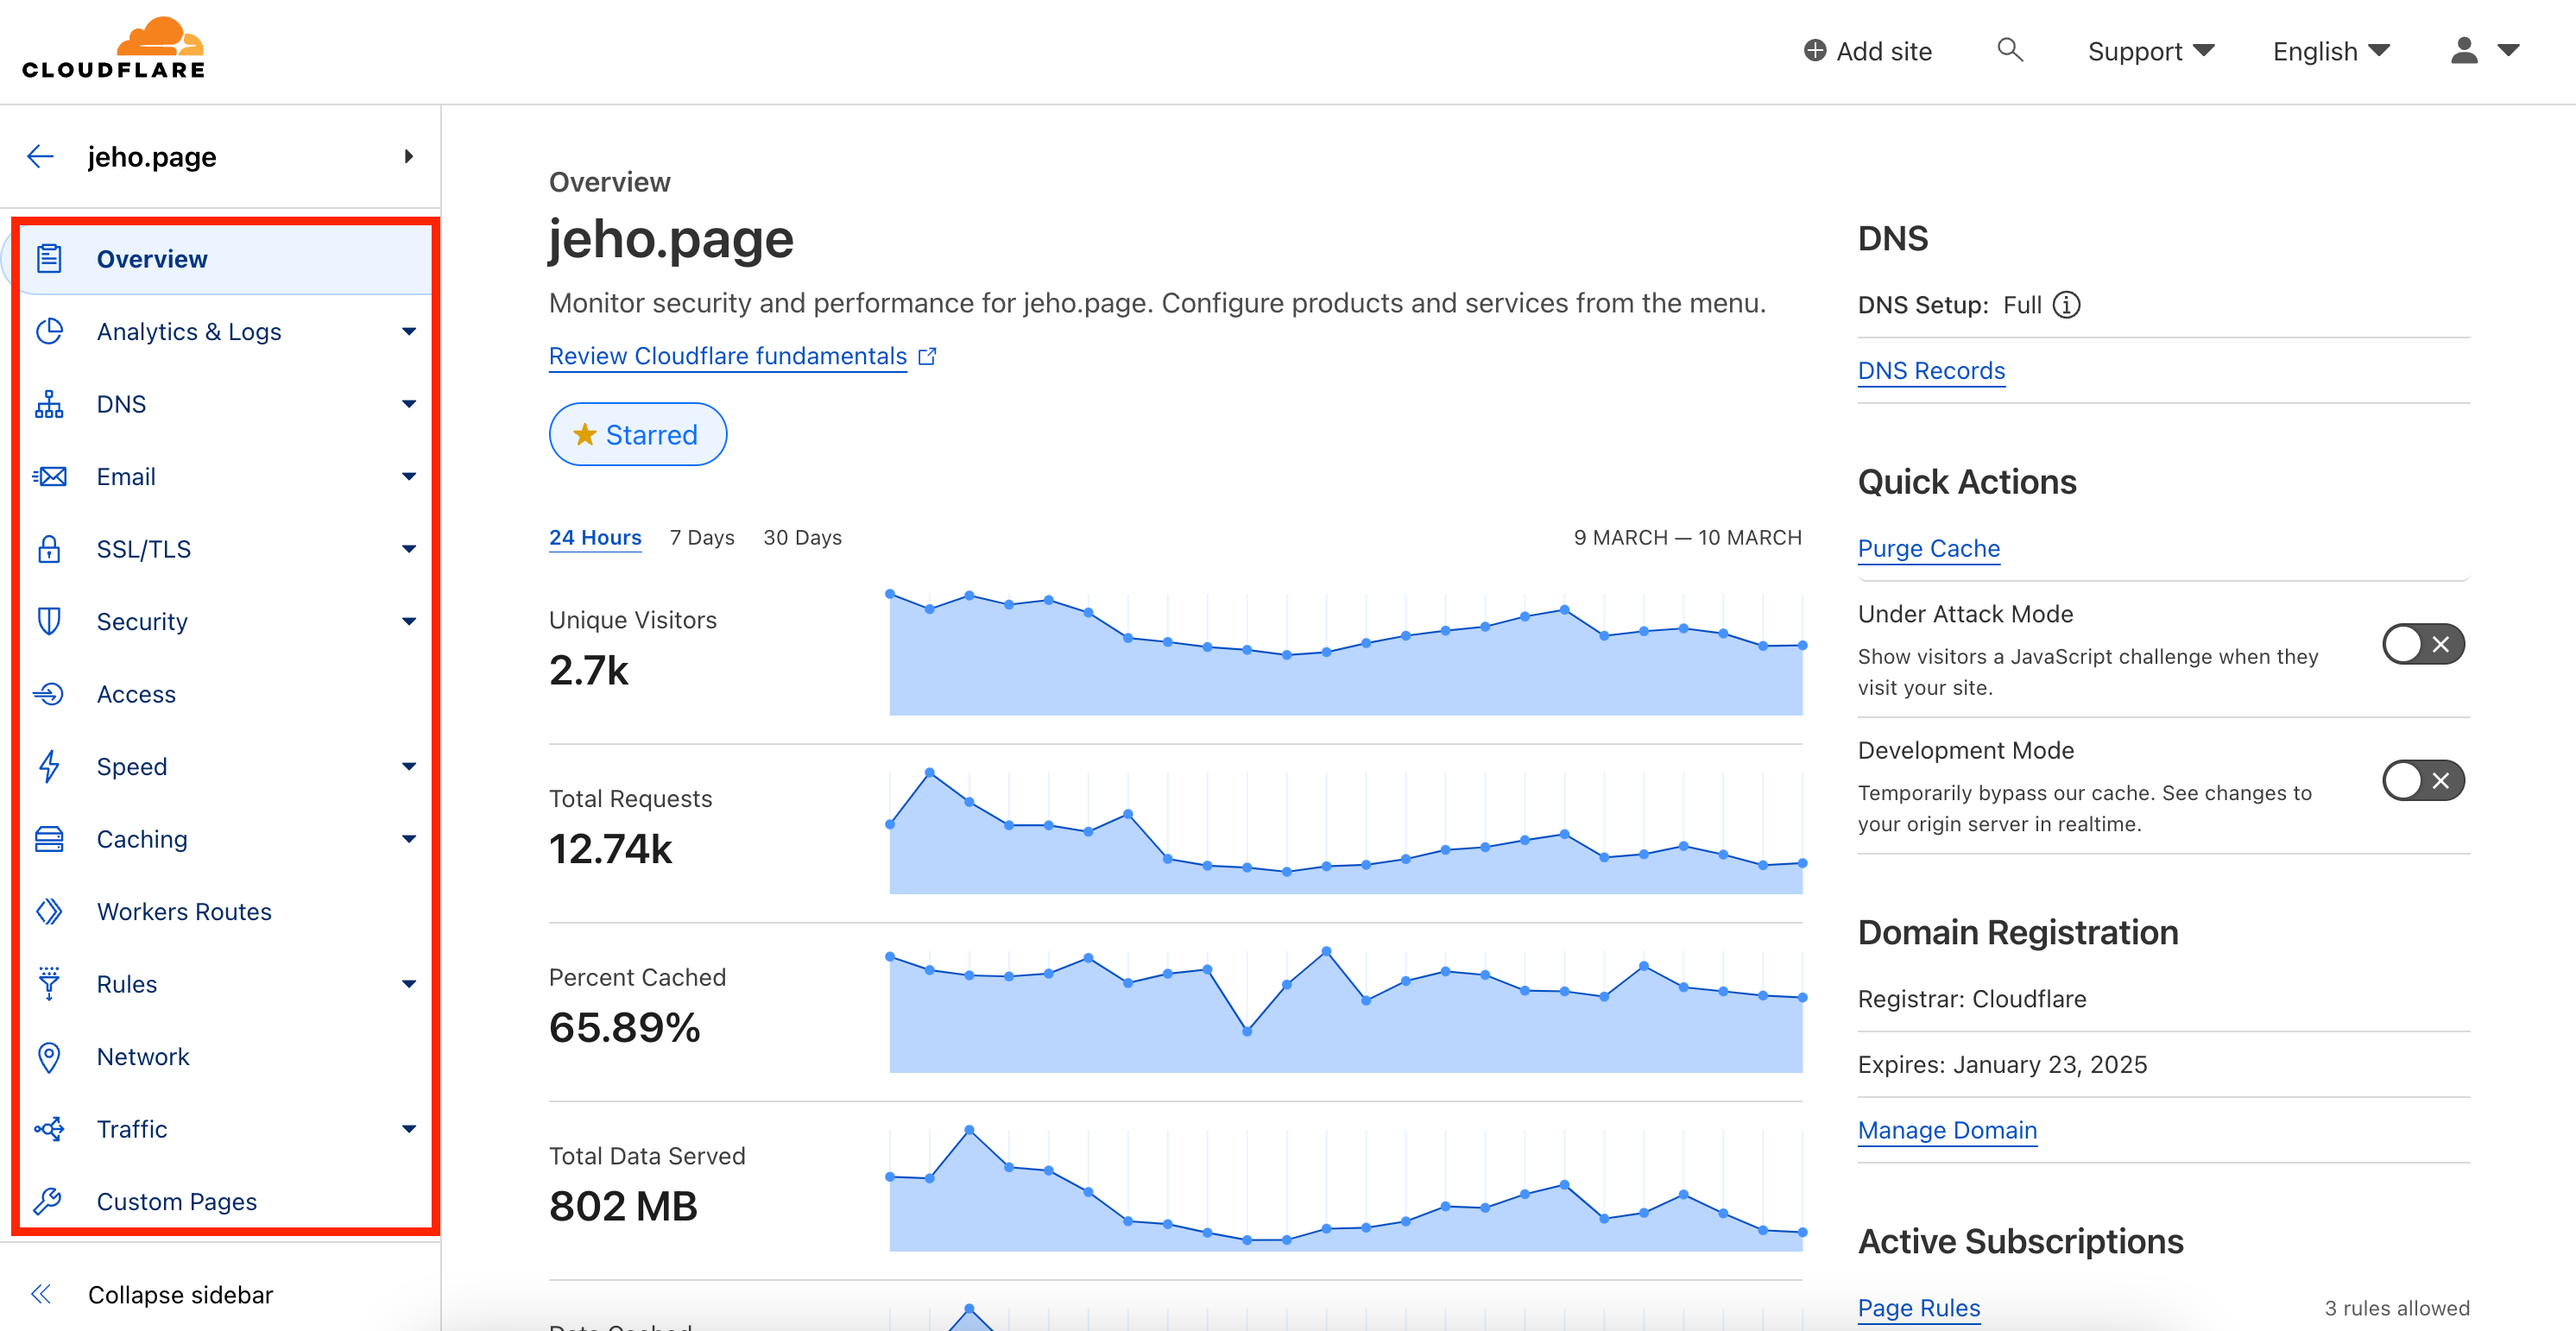
Task: Select the 24 Hours tab
Action: pos(595,538)
